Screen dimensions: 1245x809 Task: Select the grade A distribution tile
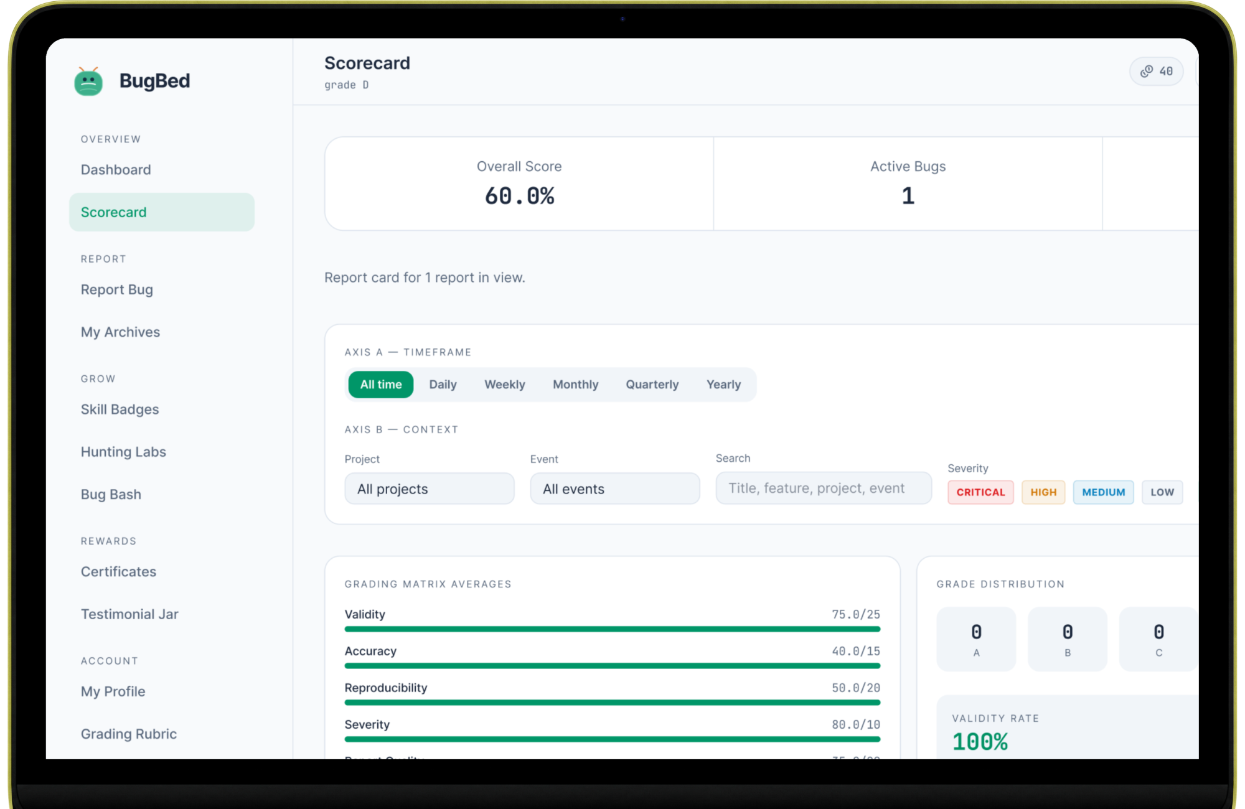(x=976, y=639)
